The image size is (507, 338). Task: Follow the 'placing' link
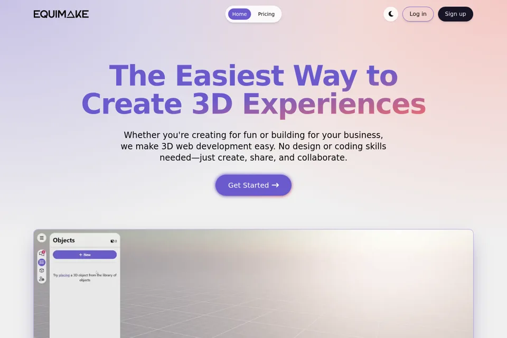64,275
